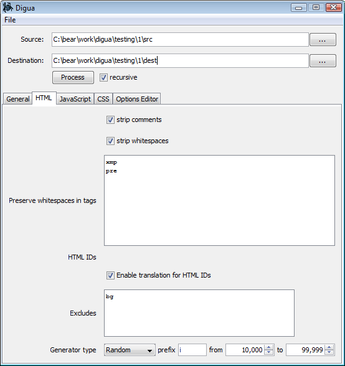Increase the 'to' value with up arrow
This screenshot has height=366, width=345.
coord(329,347)
